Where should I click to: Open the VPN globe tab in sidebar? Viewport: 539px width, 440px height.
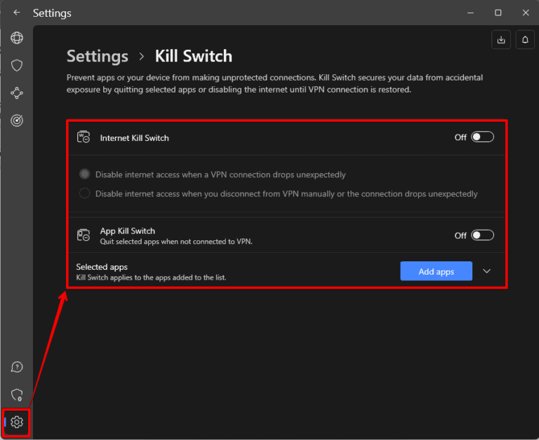click(x=17, y=38)
